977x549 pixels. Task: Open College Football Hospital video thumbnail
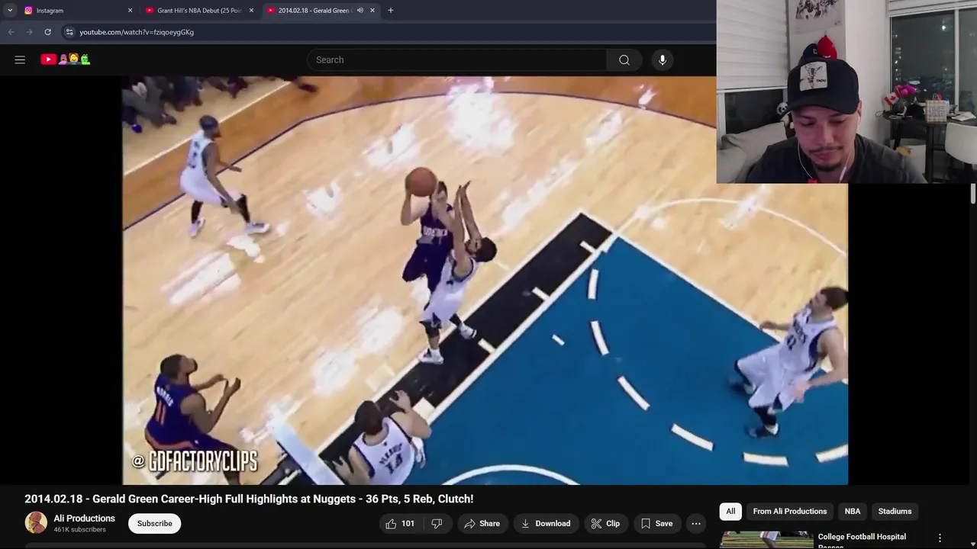766,540
